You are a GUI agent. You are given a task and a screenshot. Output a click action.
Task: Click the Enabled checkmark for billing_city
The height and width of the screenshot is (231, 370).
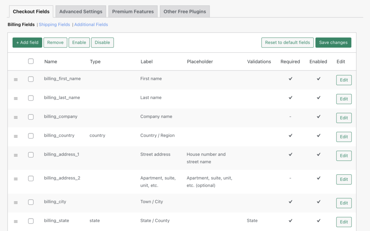coord(319,201)
